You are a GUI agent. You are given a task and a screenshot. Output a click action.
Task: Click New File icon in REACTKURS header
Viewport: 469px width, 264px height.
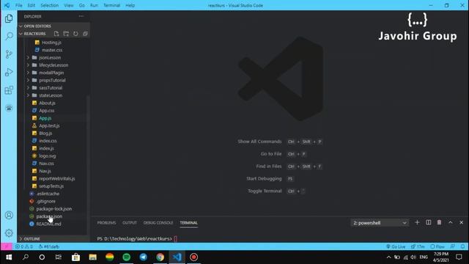click(56, 34)
